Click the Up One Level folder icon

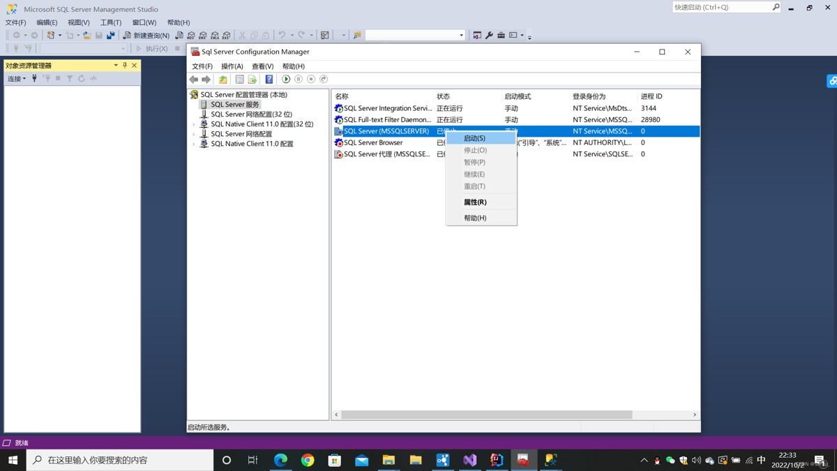[223, 80]
